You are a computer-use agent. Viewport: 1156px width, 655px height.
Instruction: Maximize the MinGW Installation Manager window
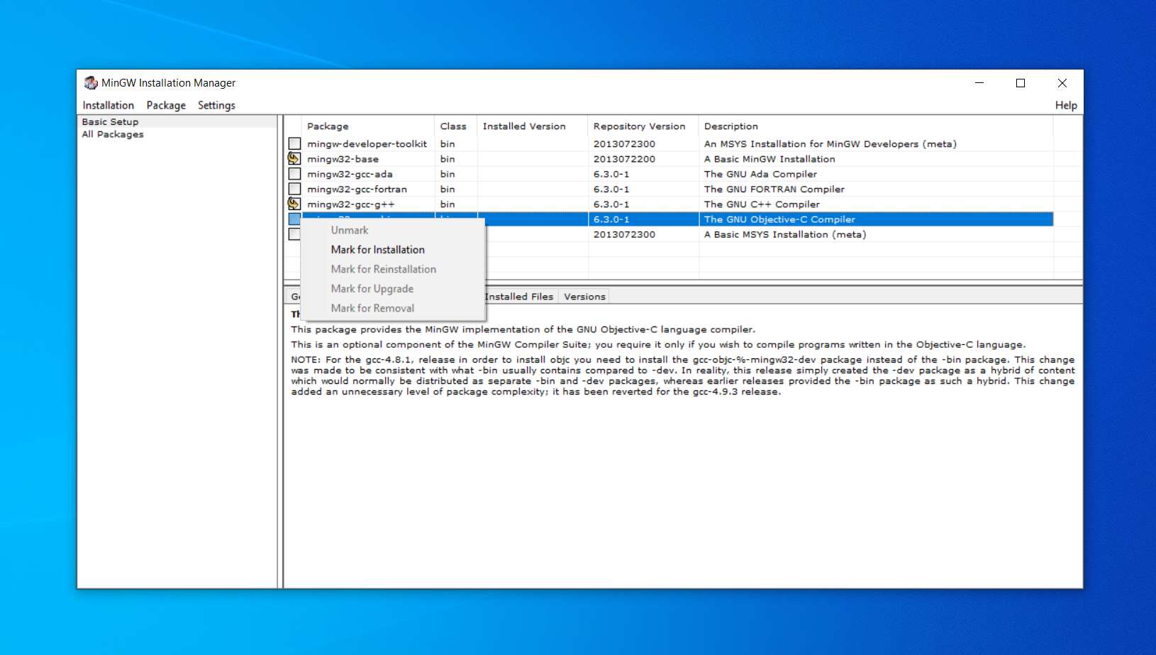coord(1021,83)
